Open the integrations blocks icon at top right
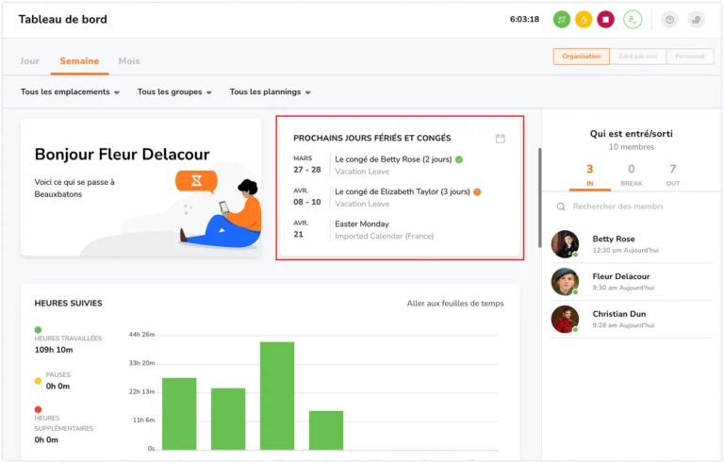724x463 pixels. 697,20
